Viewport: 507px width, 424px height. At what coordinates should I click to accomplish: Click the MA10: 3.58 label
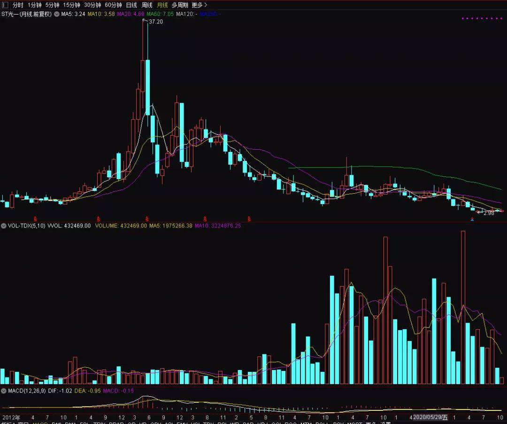(101, 14)
